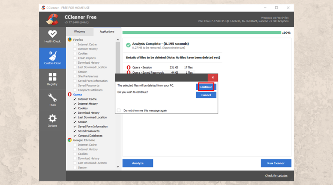Click the Opera icon beside Opera heading
The height and width of the screenshot is (185, 333).
coord(70,94)
